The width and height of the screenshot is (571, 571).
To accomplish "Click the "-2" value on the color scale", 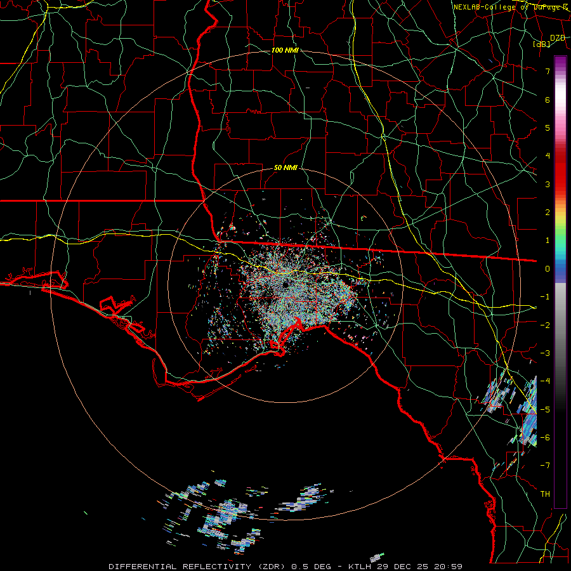I will point(545,325).
